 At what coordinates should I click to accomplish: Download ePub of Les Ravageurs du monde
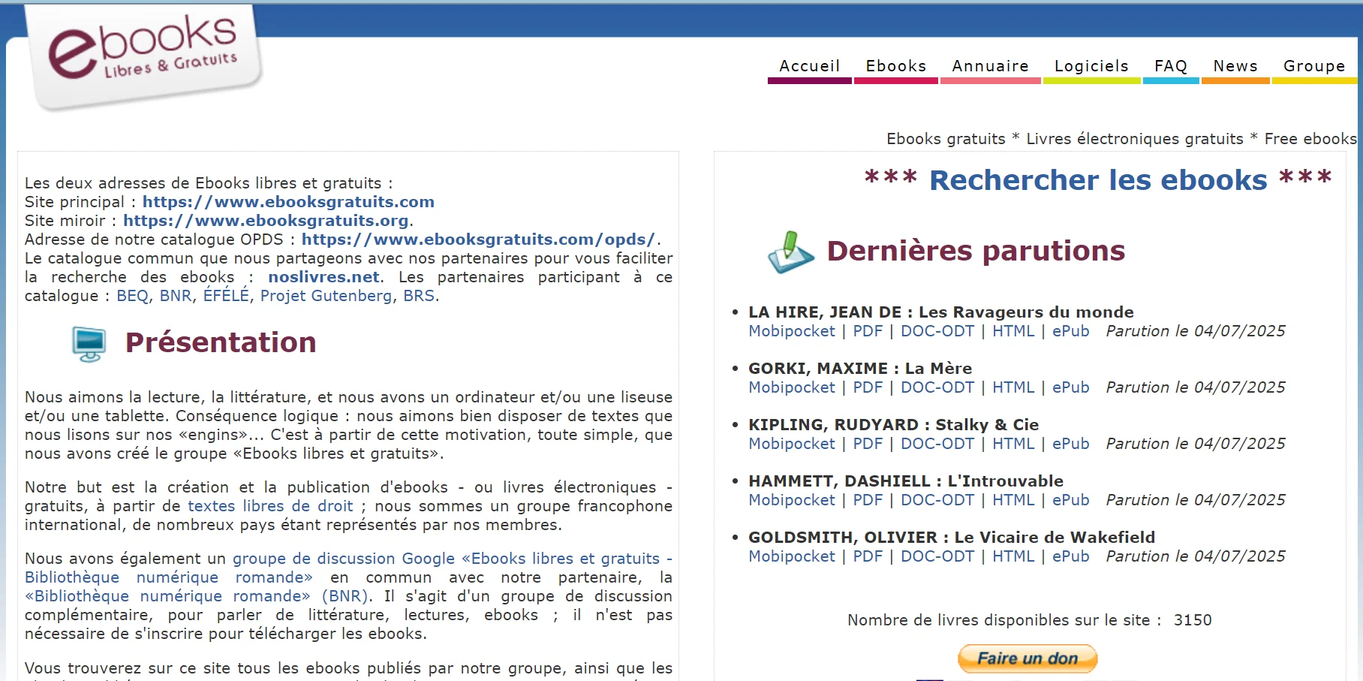click(1070, 331)
